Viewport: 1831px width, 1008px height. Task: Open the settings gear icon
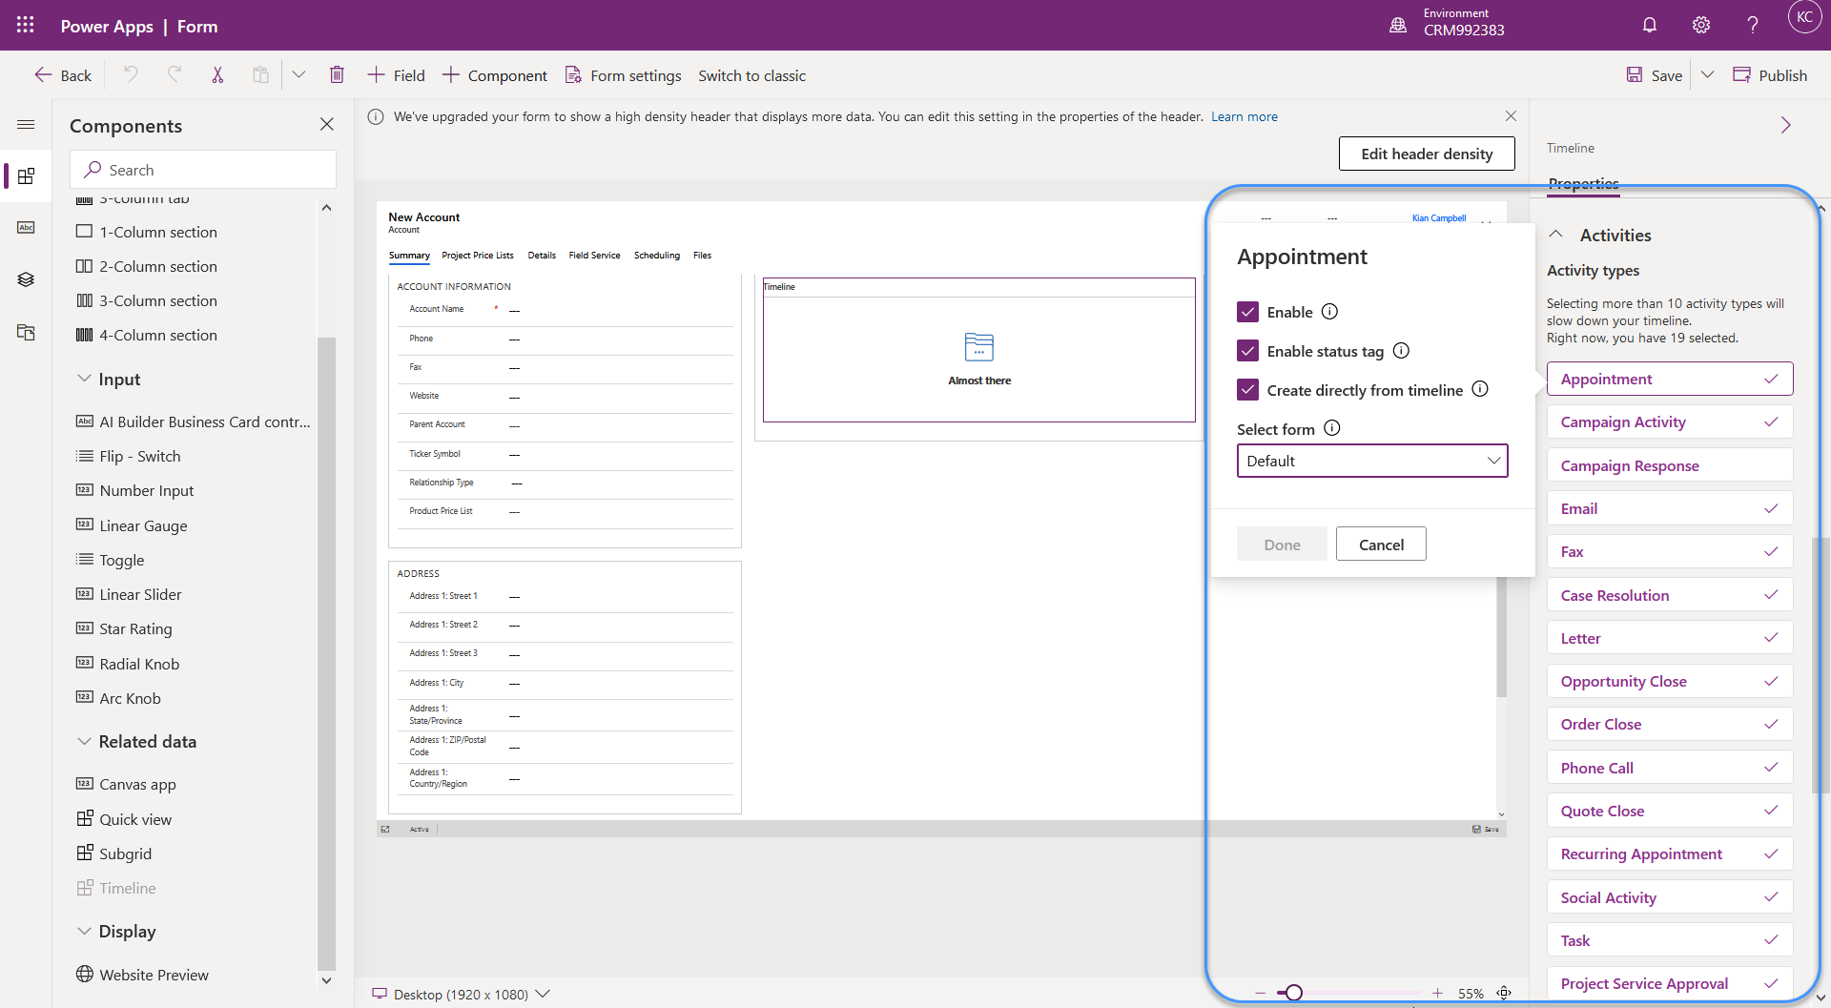tap(1700, 26)
